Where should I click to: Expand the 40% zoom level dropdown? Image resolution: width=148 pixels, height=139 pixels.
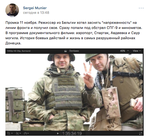click(x=124, y=51)
